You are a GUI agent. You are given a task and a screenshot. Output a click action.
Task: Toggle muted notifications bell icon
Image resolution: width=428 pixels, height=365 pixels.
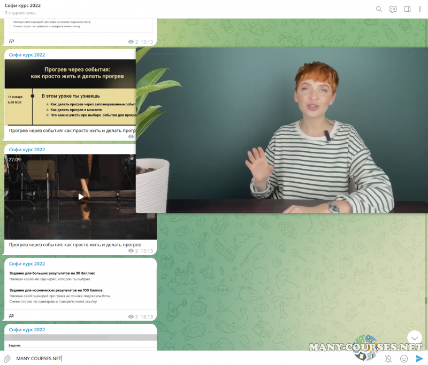coord(388,359)
